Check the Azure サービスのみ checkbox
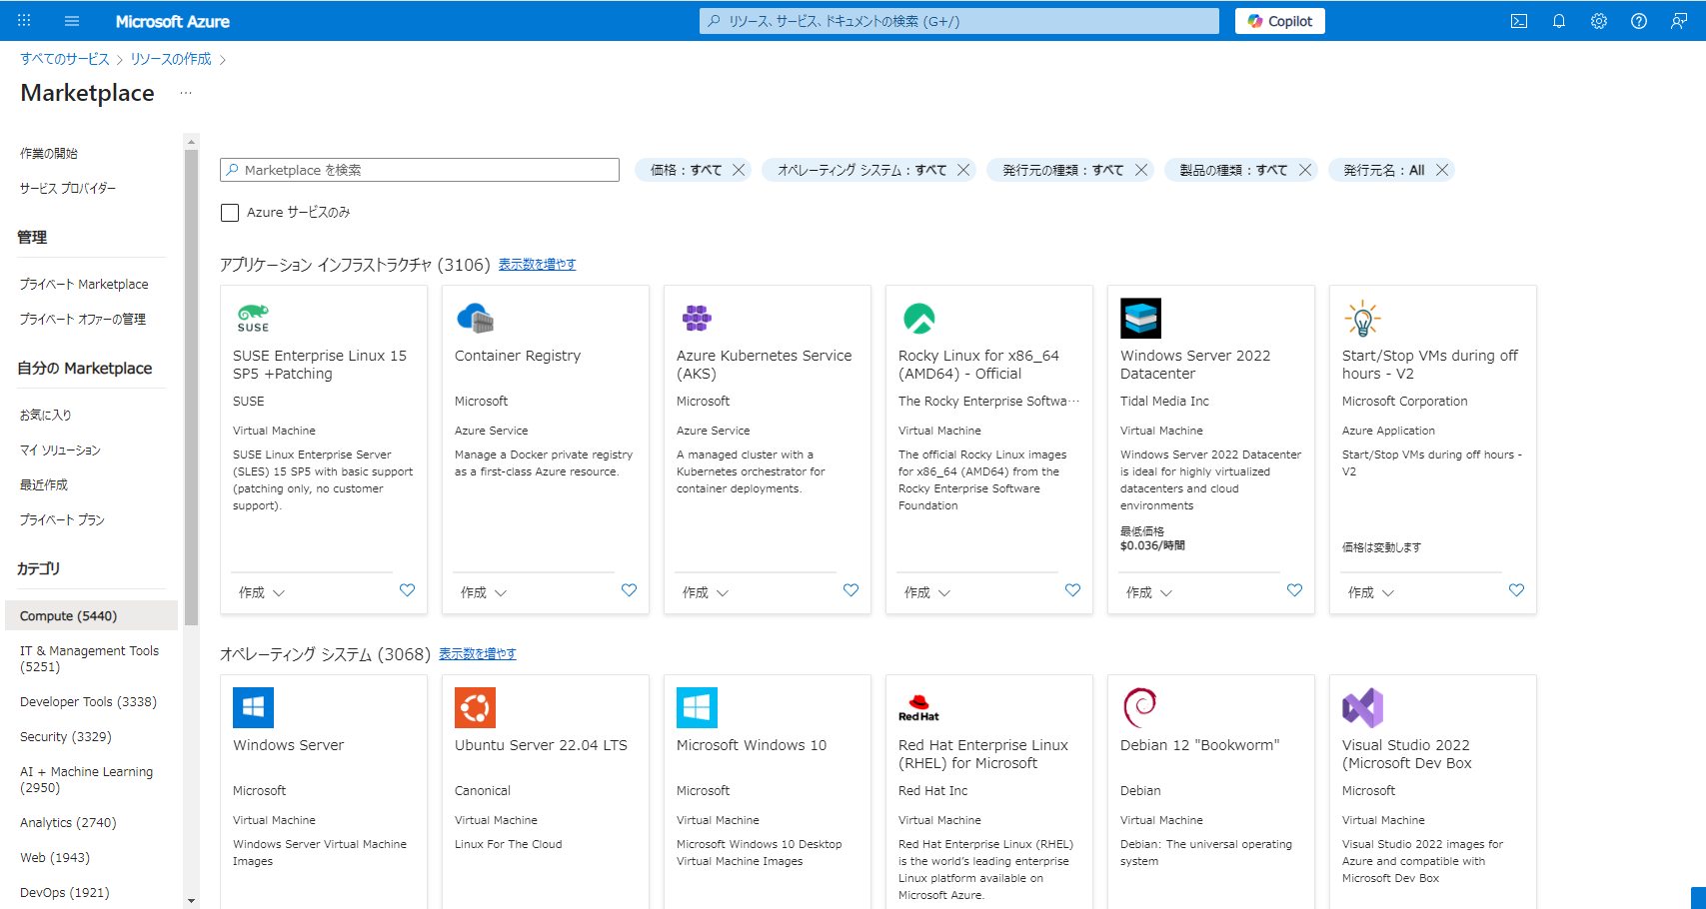This screenshot has width=1706, height=909. (230, 213)
